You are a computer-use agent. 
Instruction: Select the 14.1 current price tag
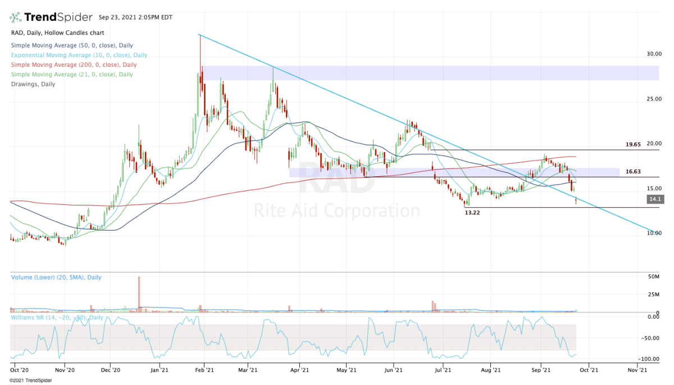click(653, 199)
